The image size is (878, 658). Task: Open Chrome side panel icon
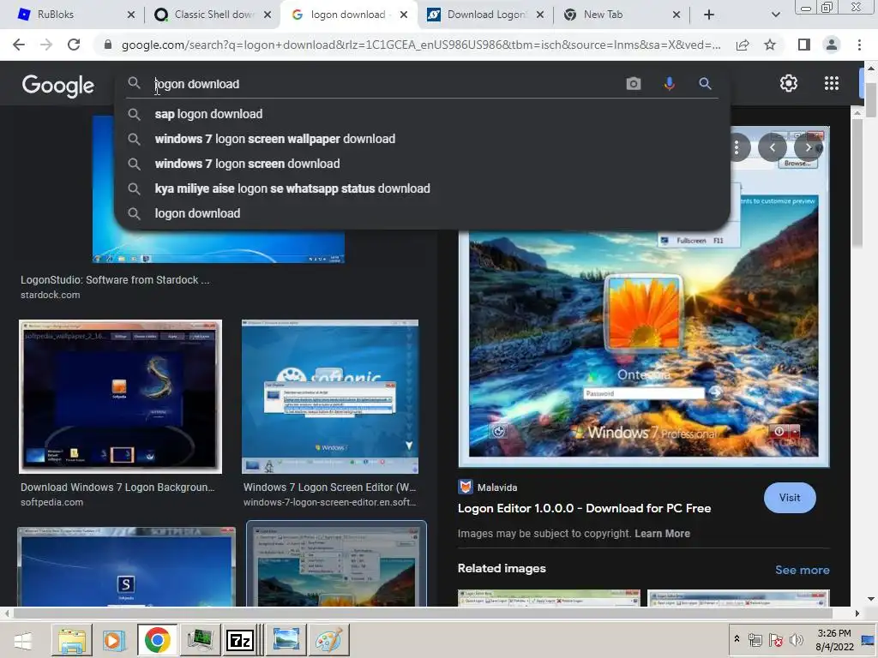(804, 45)
